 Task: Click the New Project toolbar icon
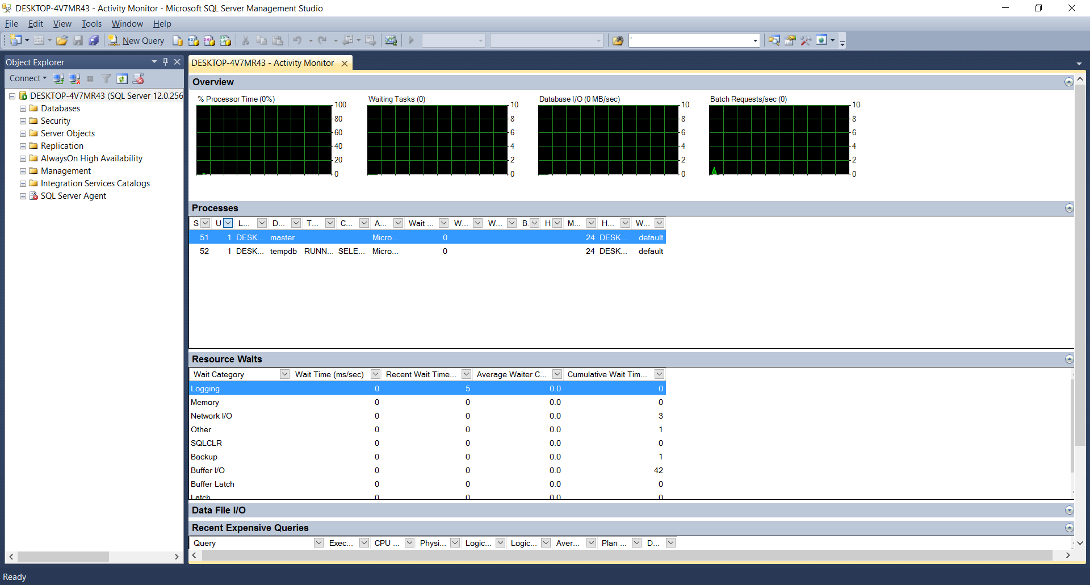tap(16, 40)
